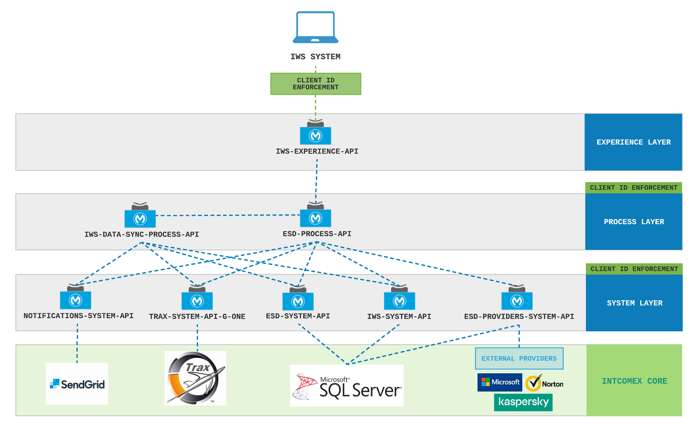694x426 pixels.
Task: Select the IWS-SYSTEM-API MuleSoft icon
Action: click(399, 297)
